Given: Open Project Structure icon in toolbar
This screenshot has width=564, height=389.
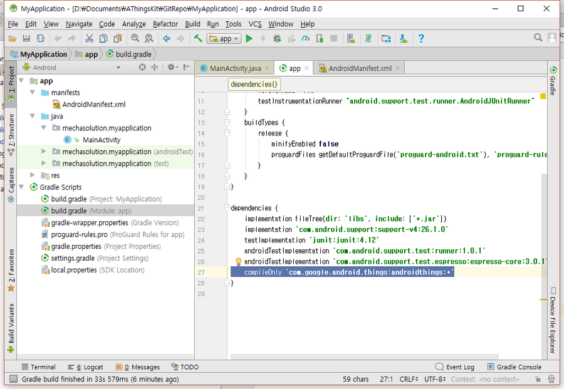Looking at the screenshot, I should click(386, 38).
